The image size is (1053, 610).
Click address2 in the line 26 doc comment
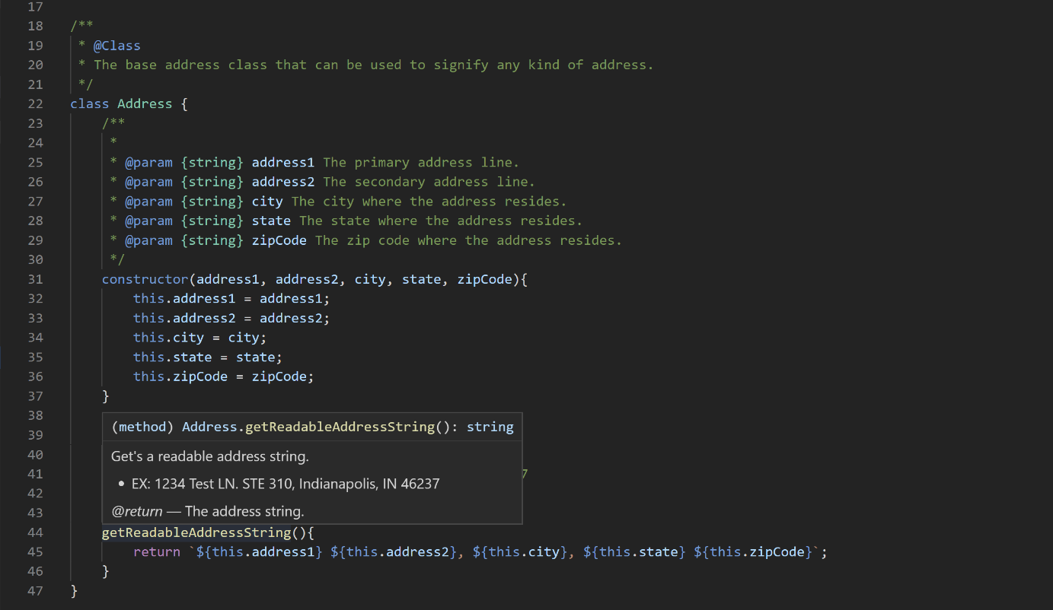(x=283, y=182)
